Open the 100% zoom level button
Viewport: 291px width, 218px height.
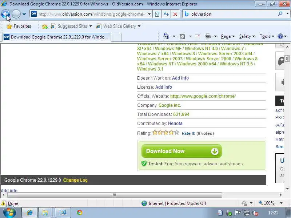coord(267,203)
